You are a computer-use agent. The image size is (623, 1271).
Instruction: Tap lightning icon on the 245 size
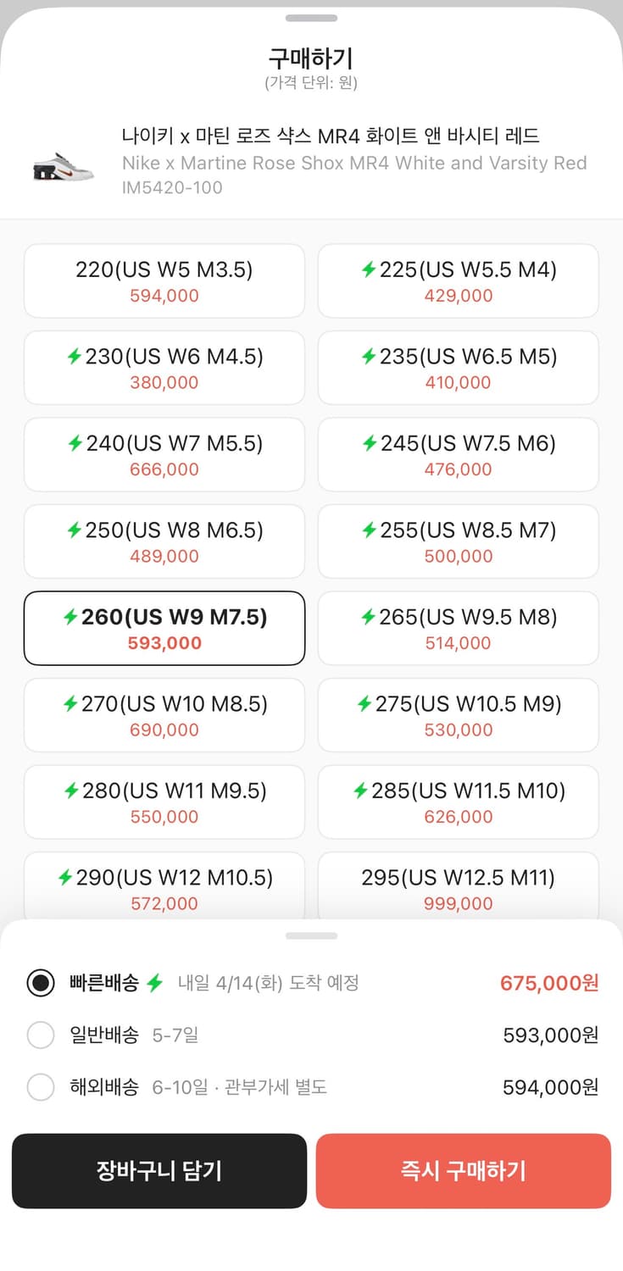click(370, 443)
